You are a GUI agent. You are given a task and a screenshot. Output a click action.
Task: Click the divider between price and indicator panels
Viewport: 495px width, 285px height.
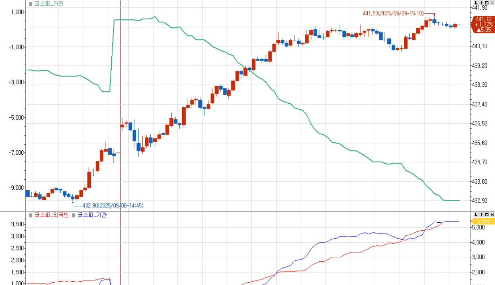[241, 211]
